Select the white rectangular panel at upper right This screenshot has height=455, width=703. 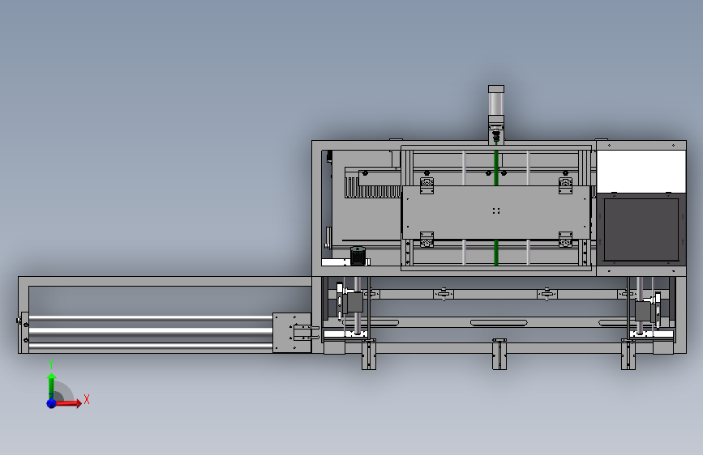pos(641,172)
